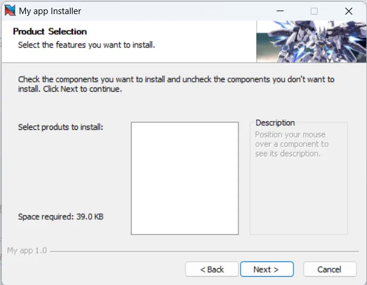
Task: Go back with the Back button
Action: 211,269
